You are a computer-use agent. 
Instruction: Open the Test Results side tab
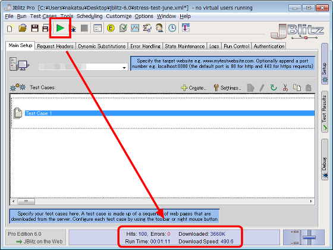(x=325, y=112)
